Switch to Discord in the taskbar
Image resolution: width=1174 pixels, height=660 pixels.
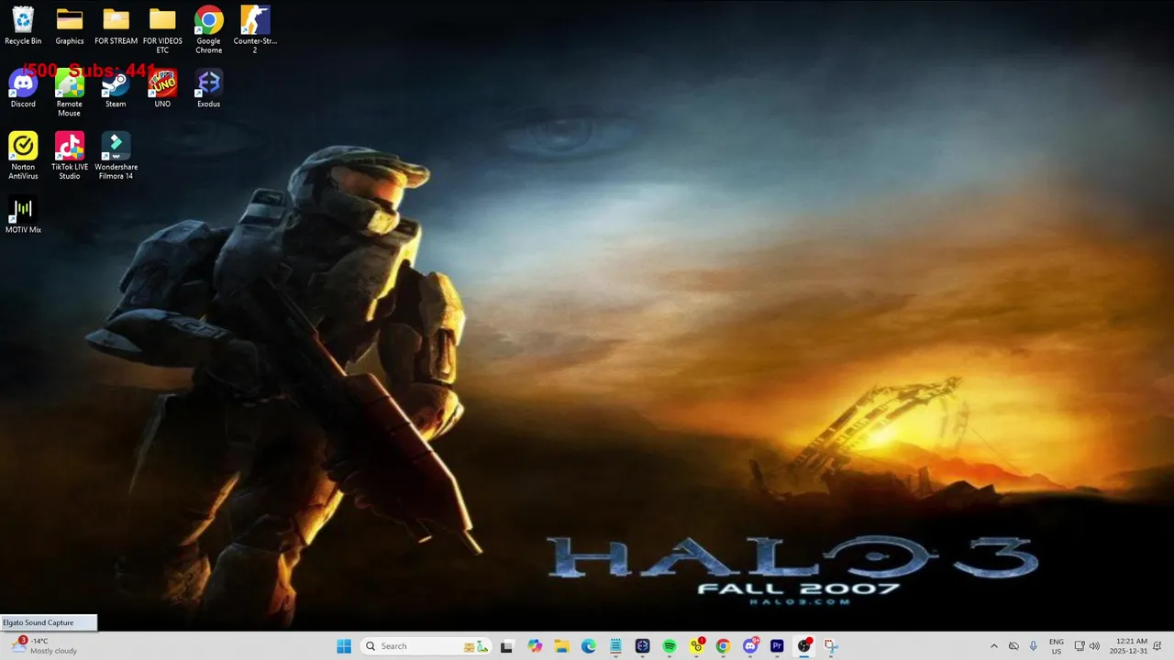(x=751, y=646)
